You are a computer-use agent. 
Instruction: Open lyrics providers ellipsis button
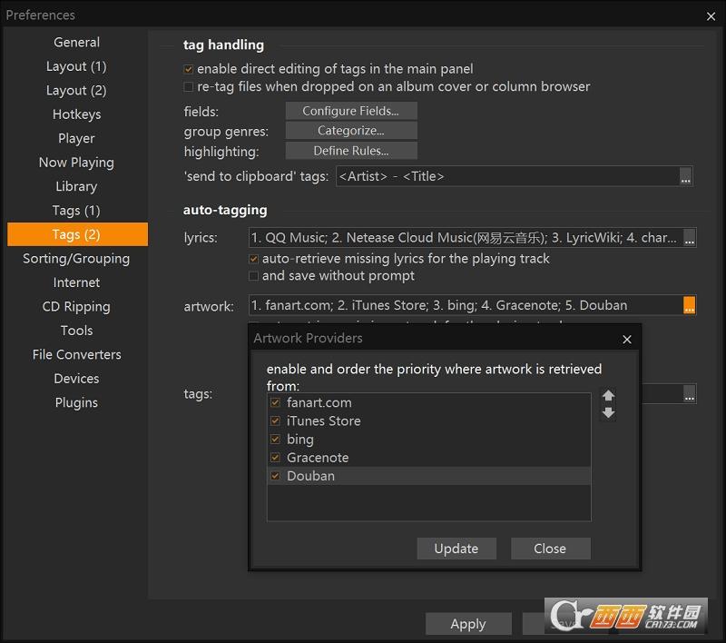coord(689,238)
